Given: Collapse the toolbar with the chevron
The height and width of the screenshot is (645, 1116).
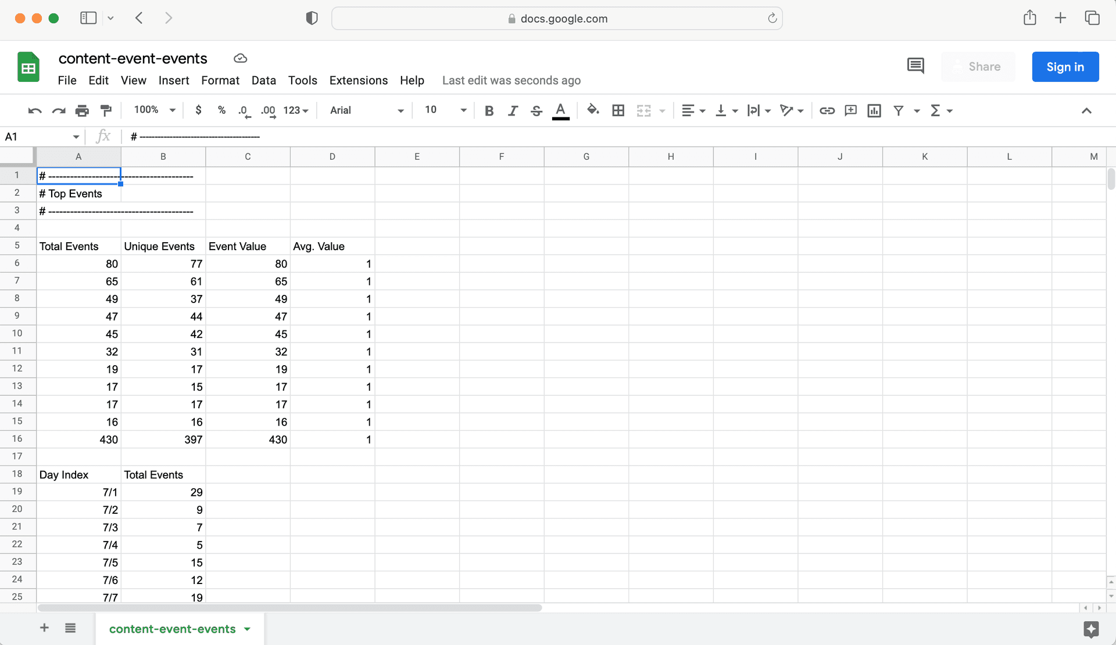Looking at the screenshot, I should [1086, 110].
